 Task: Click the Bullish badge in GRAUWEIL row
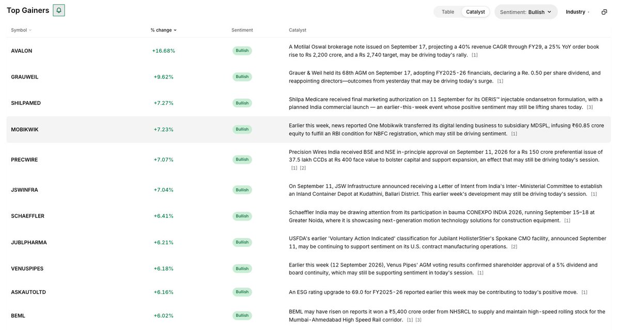(x=242, y=77)
